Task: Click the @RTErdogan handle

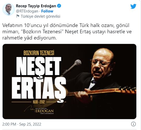Action: click(x=27, y=11)
